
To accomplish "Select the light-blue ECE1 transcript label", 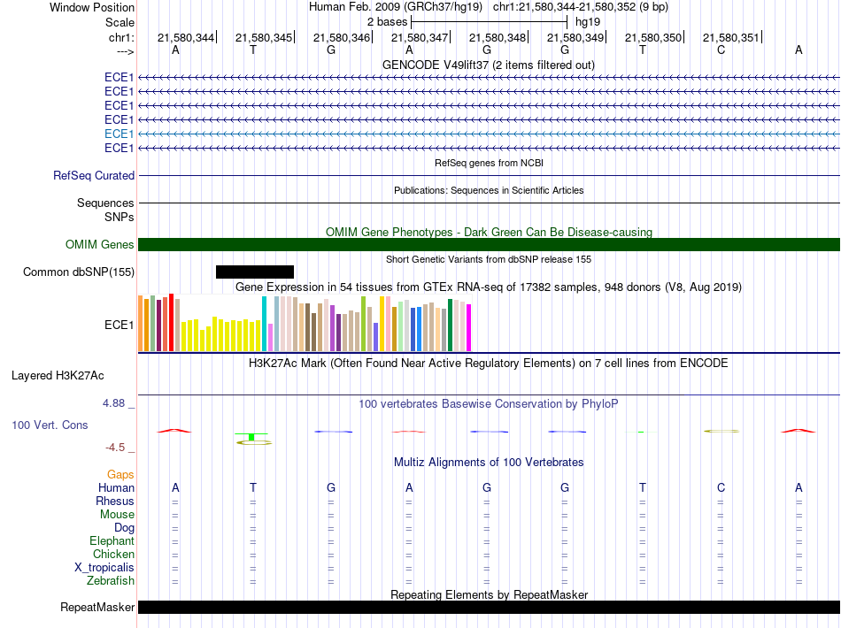I will click(x=119, y=134).
